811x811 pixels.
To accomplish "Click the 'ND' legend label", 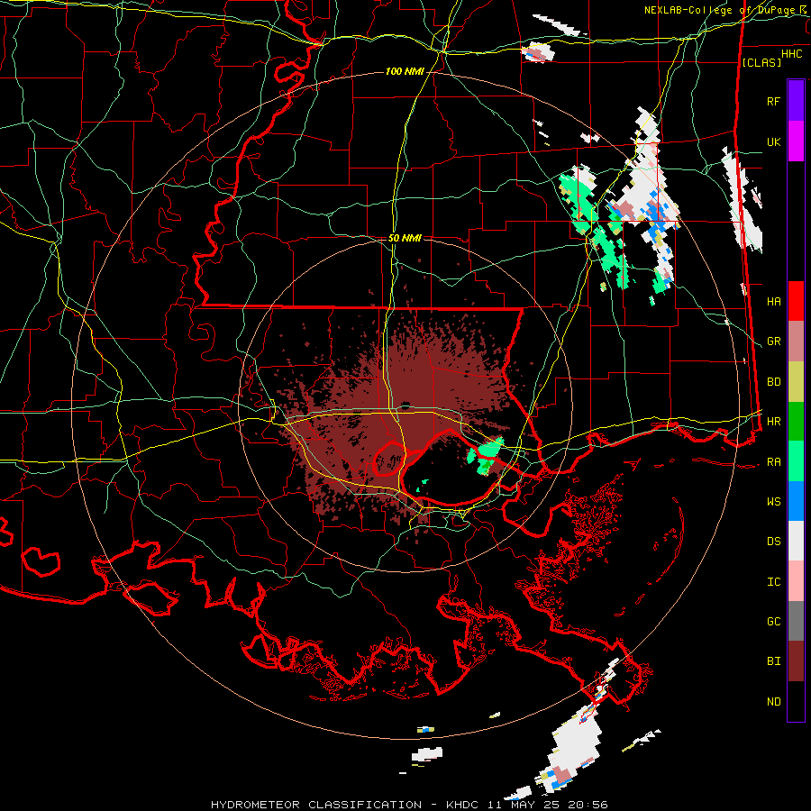I will click(x=773, y=701).
